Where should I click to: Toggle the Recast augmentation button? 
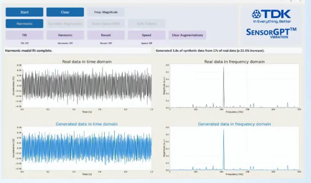click(106, 35)
